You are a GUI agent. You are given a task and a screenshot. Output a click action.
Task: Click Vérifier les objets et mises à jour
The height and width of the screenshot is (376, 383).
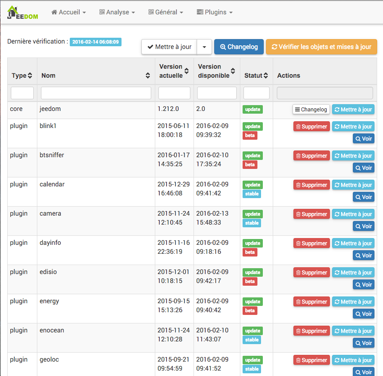pyautogui.click(x=321, y=47)
